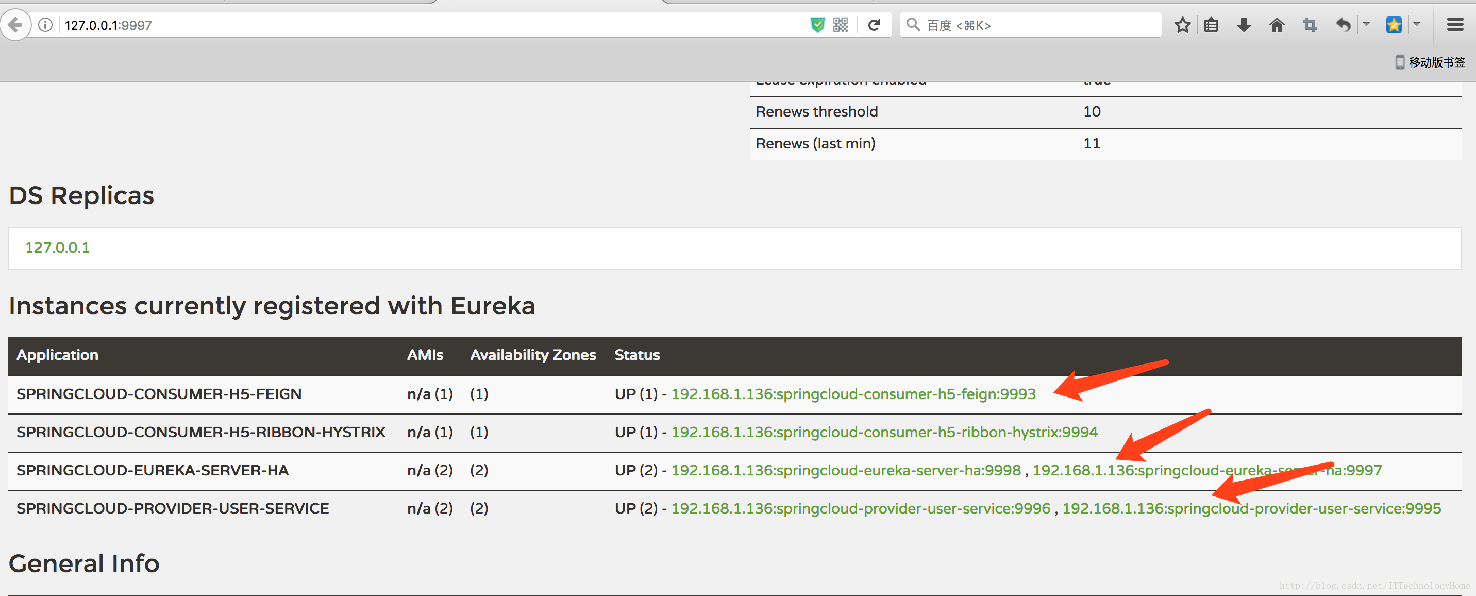Click the screenshot crop icon

[x=1310, y=25]
